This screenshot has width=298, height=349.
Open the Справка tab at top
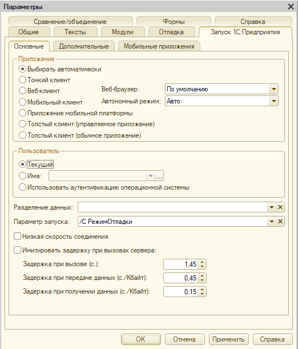tap(253, 22)
